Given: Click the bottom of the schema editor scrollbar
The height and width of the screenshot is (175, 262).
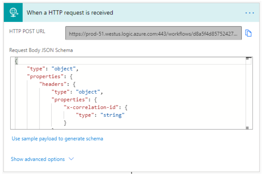Looking at the screenshot, I should pyautogui.click(x=248, y=128).
